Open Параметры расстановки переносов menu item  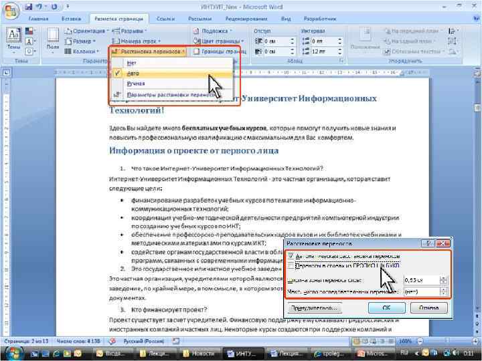(172, 95)
